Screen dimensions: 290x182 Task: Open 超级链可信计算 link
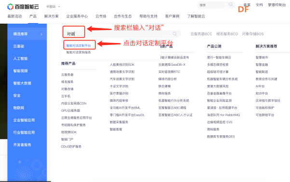pos(218,72)
